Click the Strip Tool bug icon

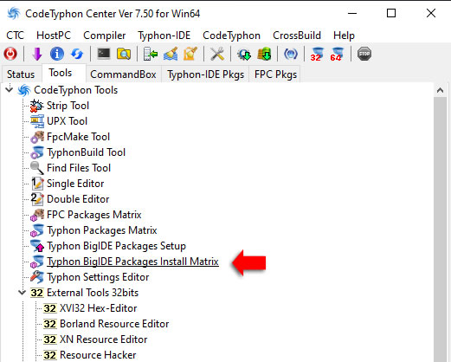tap(37, 106)
